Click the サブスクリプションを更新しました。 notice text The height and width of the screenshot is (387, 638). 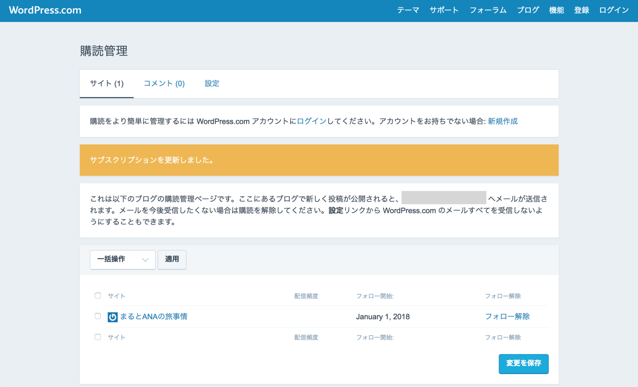152,160
